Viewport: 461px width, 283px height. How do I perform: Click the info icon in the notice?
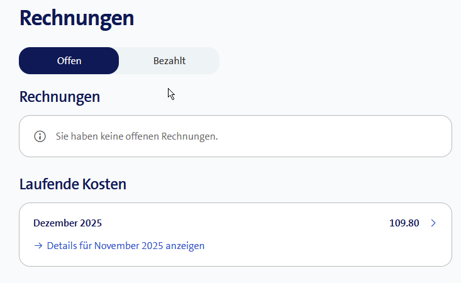(40, 136)
